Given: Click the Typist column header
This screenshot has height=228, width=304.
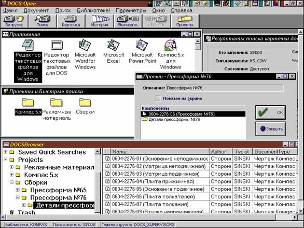Looking at the screenshot, I should pyautogui.click(x=242, y=152).
